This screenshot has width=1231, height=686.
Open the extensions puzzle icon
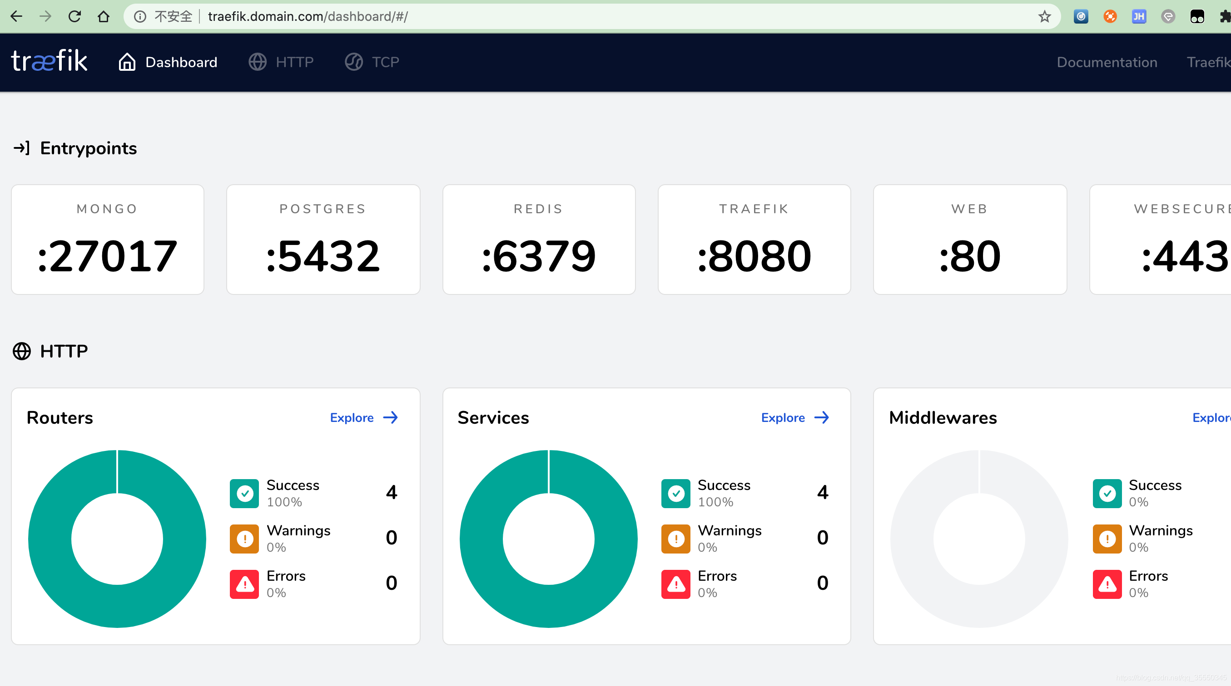[x=1225, y=17]
